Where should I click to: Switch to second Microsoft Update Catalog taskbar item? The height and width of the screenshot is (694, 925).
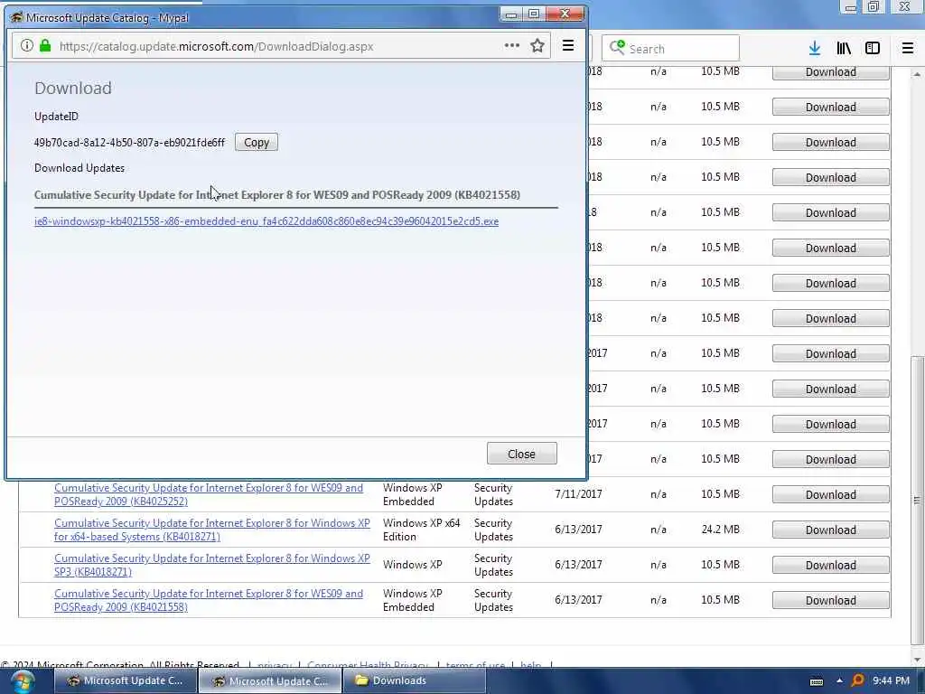pyautogui.click(x=269, y=681)
